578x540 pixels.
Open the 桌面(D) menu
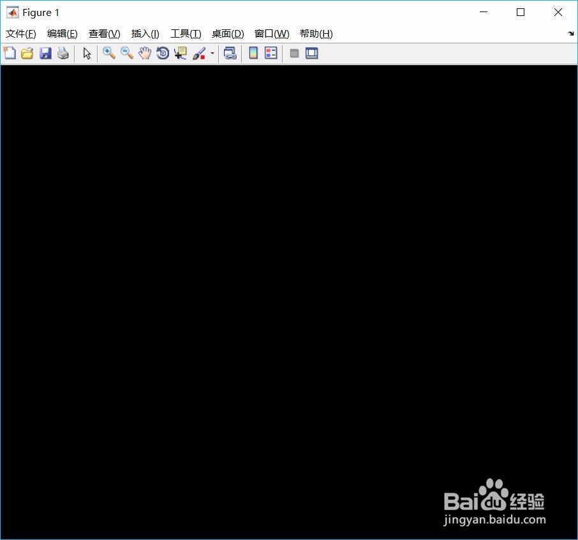[228, 34]
